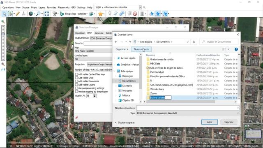
Task: Select the HEC Data folder
Action: (x=155, y=64)
